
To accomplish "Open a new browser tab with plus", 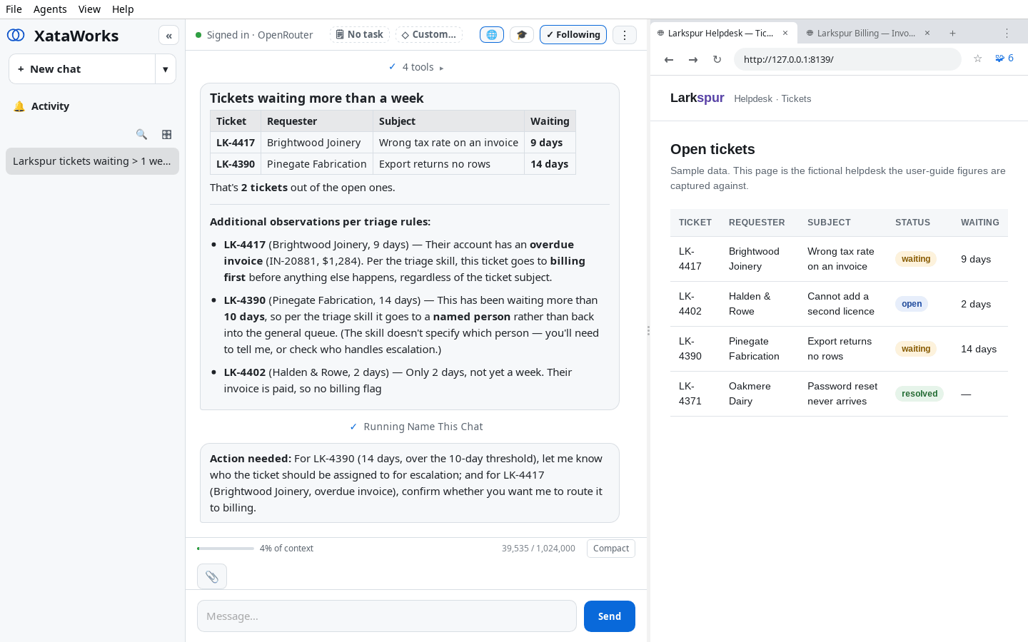I will [x=952, y=33].
